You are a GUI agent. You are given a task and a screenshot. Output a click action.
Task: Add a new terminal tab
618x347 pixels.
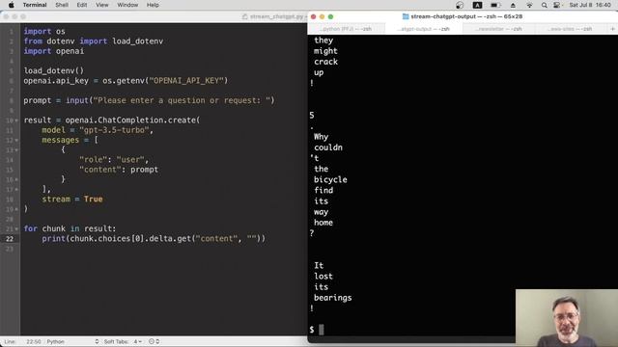click(x=612, y=29)
